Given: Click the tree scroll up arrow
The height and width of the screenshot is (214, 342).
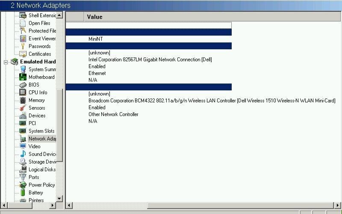Looking at the screenshot, I should [59, 15].
